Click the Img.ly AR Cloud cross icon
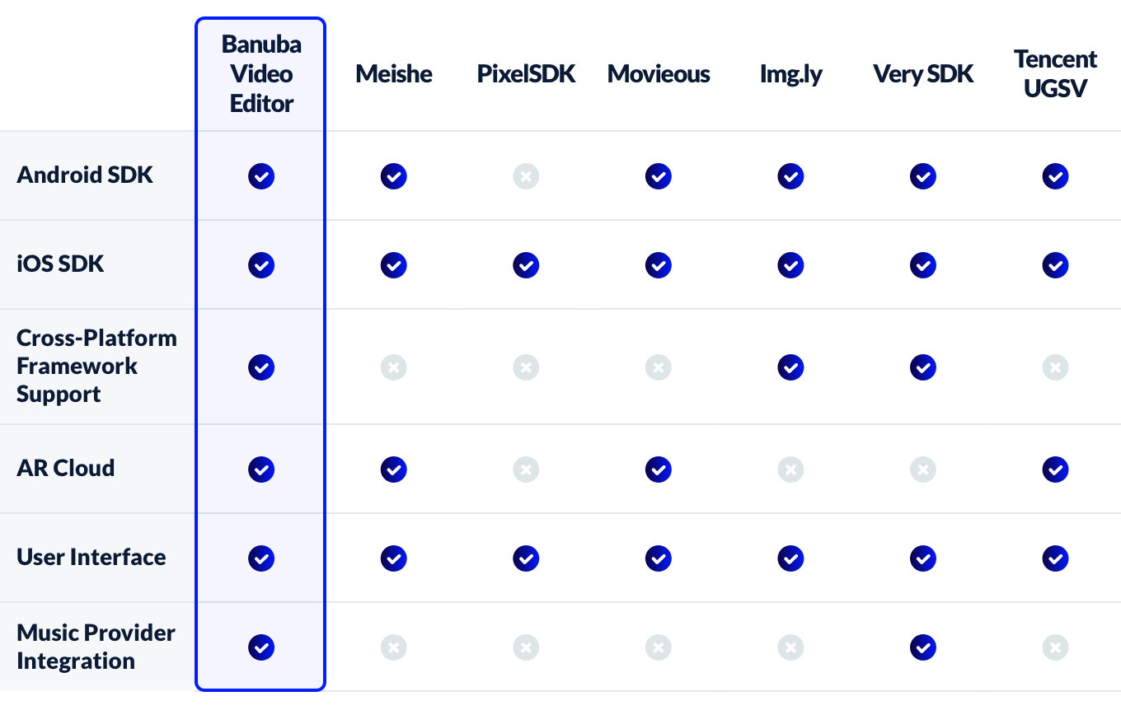 (x=790, y=469)
